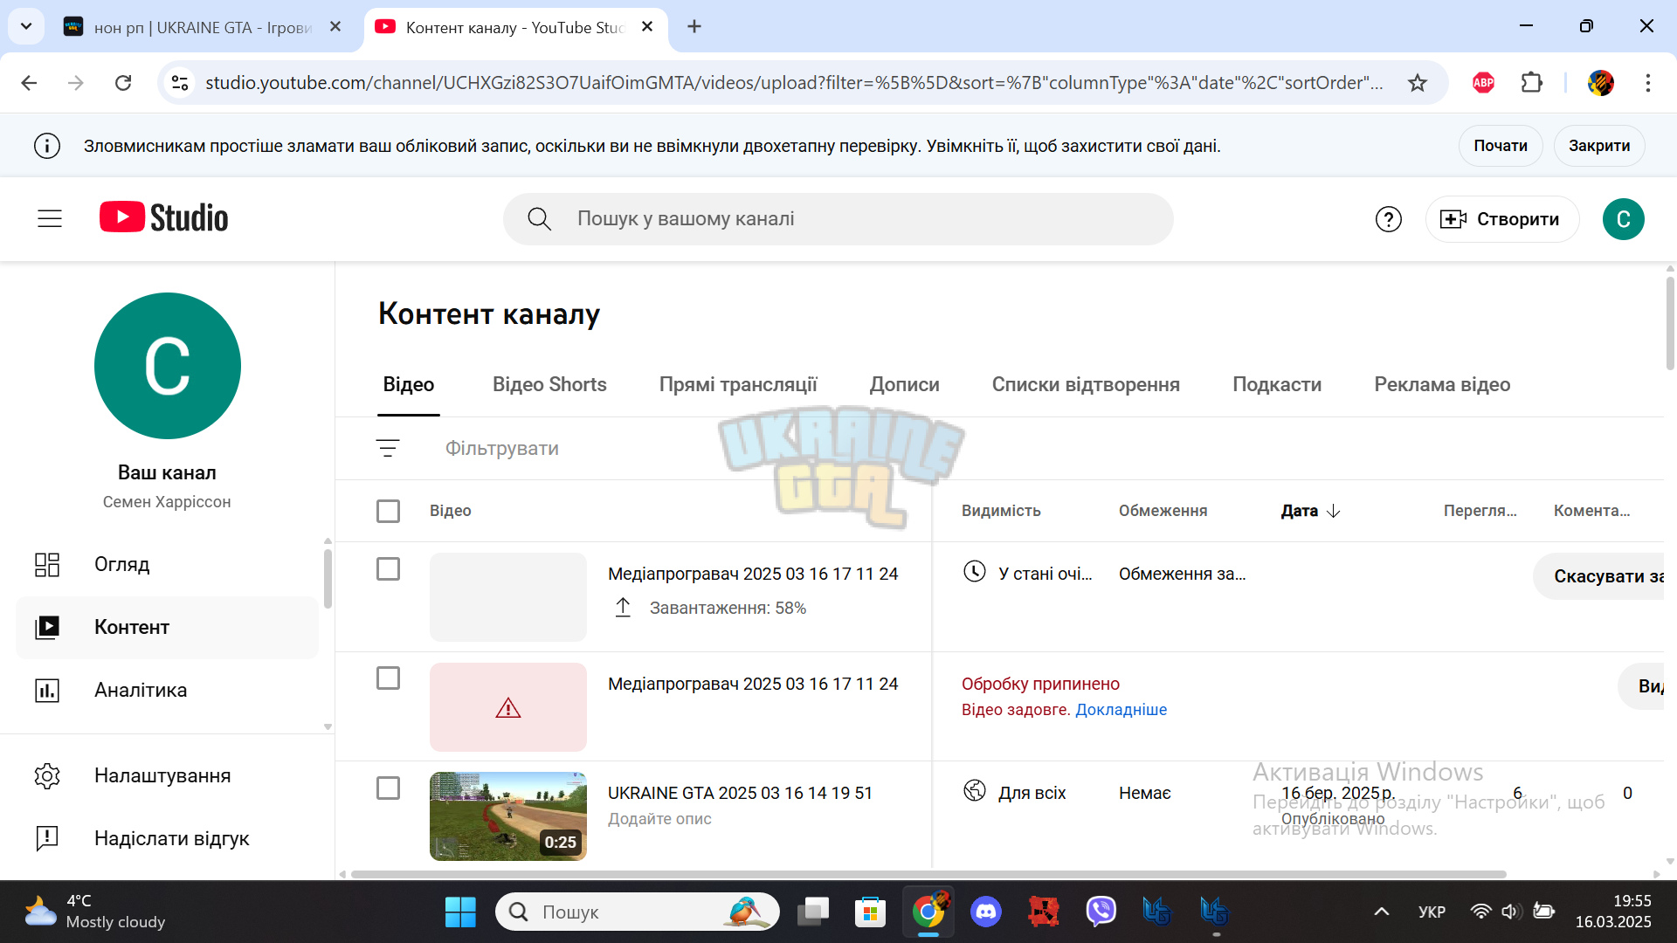Viewport: 1677px width, 943px height.
Task: Open the YouTube Studio hamburger menu
Action: tap(50, 218)
